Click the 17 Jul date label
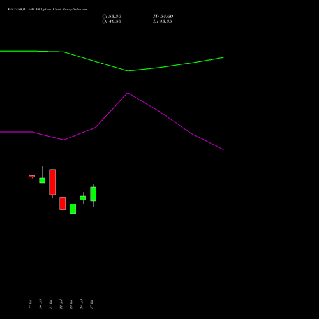The height and width of the screenshot is (319, 319). 30,304
